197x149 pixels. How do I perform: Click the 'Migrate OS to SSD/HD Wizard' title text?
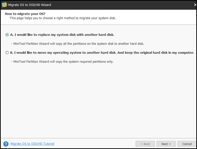[x=29, y=5]
